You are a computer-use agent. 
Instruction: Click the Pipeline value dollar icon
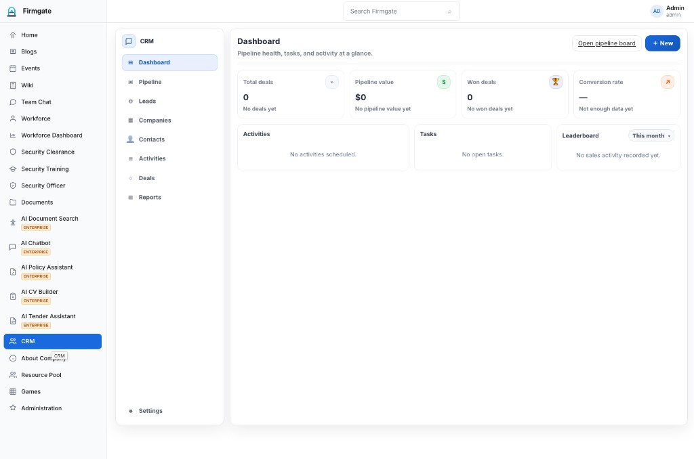444,82
